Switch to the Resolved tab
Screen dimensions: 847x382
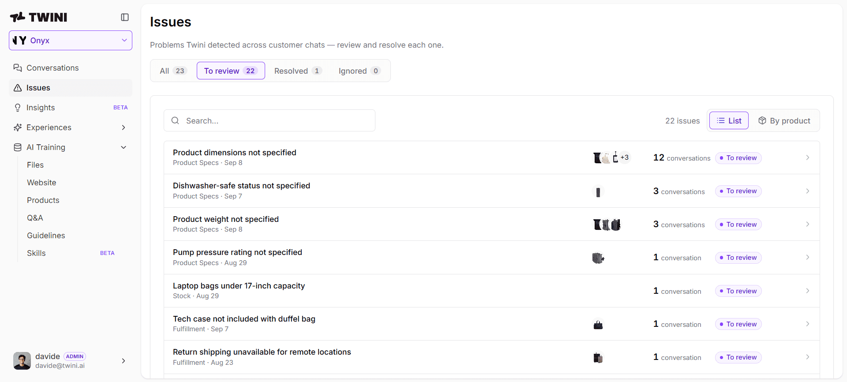298,71
